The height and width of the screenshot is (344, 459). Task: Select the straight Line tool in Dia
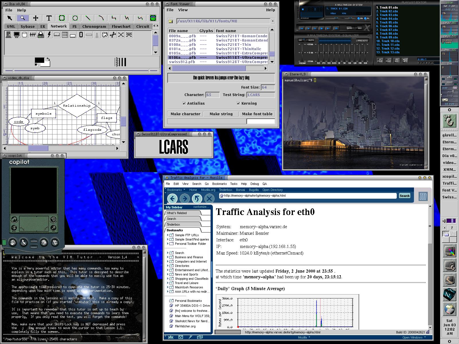coord(88,18)
